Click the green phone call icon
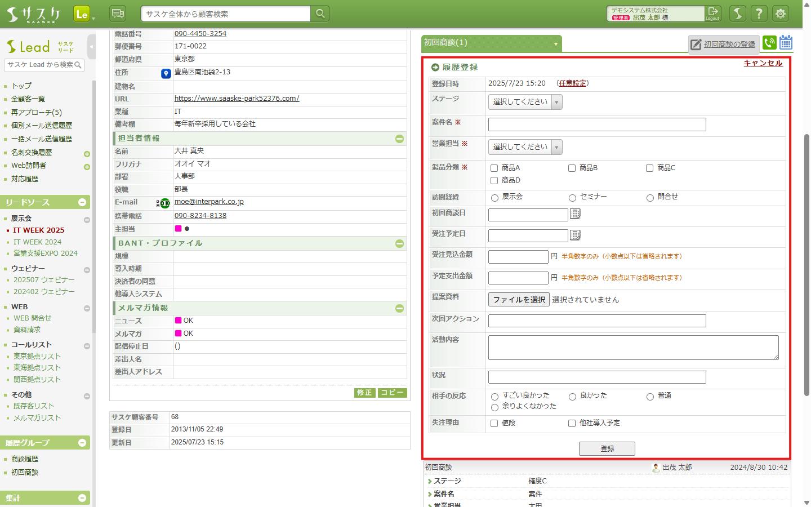The image size is (811, 507). click(x=769, y=43)
